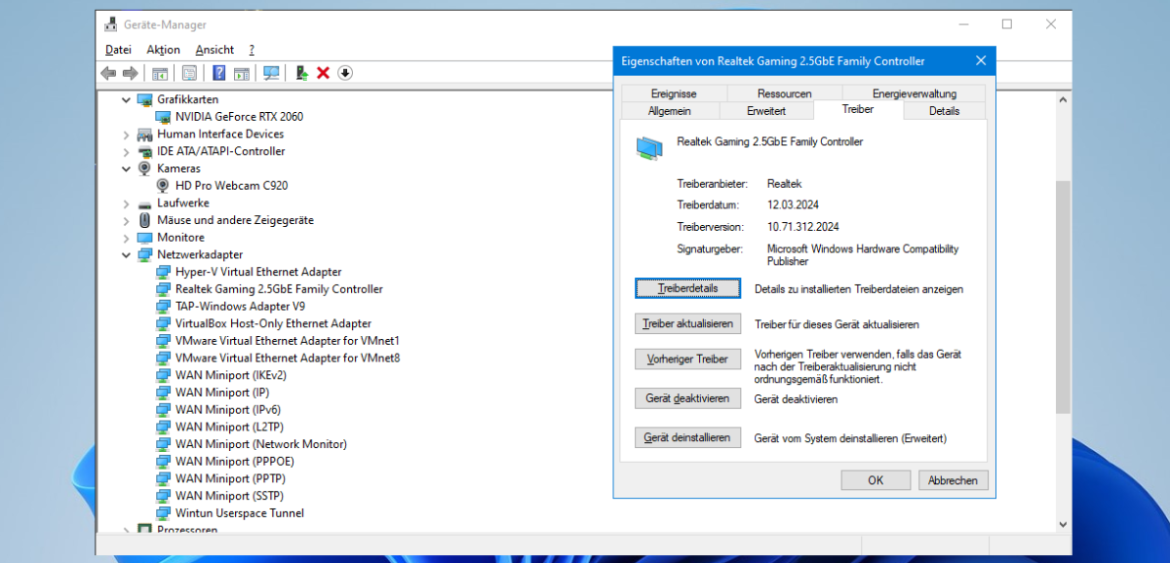The height and width of the screenshot is (563, 1170).
Task: Select Hyper-V Virtual Ethernet Adapter
Action: click(x=258, y=272)
